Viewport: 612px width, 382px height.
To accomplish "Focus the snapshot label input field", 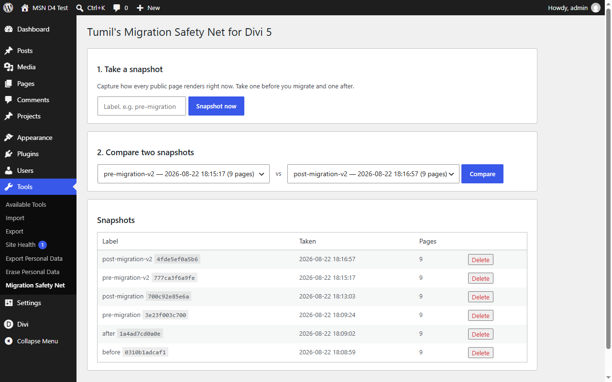I will (142, 106).
